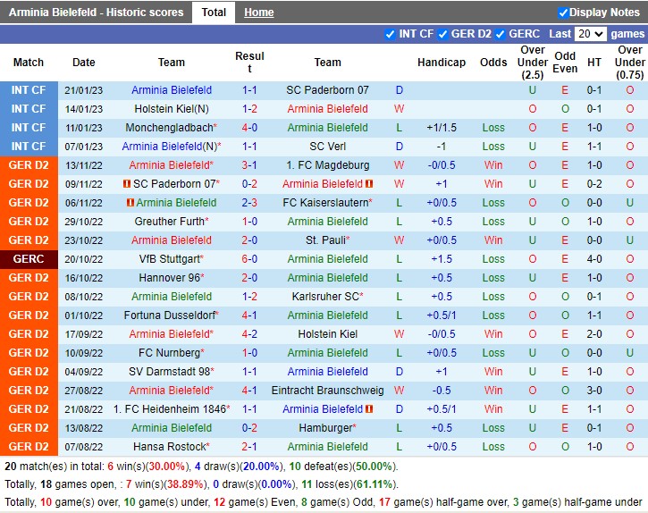648x513 pixels.
Task: Click the 11 loss(es)(61.11%) summary text
Action: tap(347, 484)
